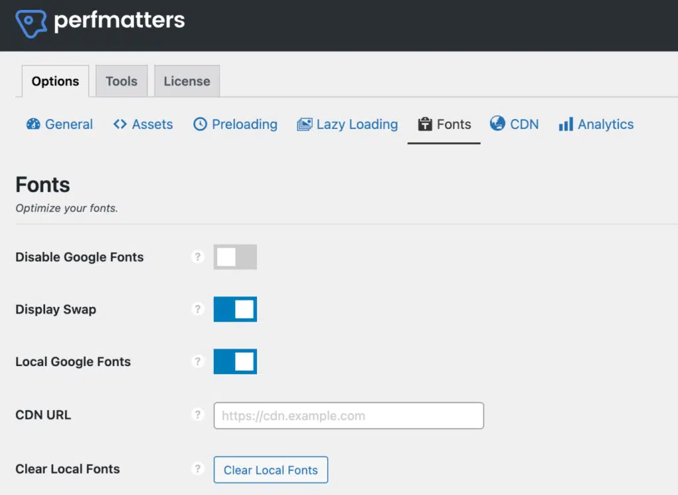Open the CDN settings section
Image resolution: width=678 pixels, height=495 pixels.
[x=514, y=124]
